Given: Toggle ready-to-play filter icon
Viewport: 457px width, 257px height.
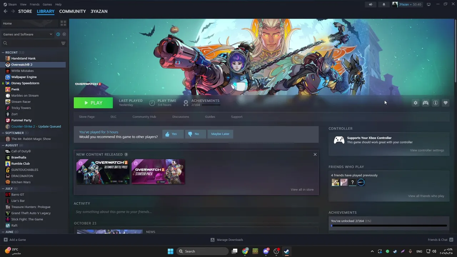Looking at the screenshot, I should (64, 34).
